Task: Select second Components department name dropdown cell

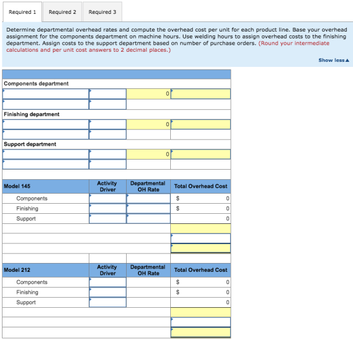Action: click(x=45, y=104)
